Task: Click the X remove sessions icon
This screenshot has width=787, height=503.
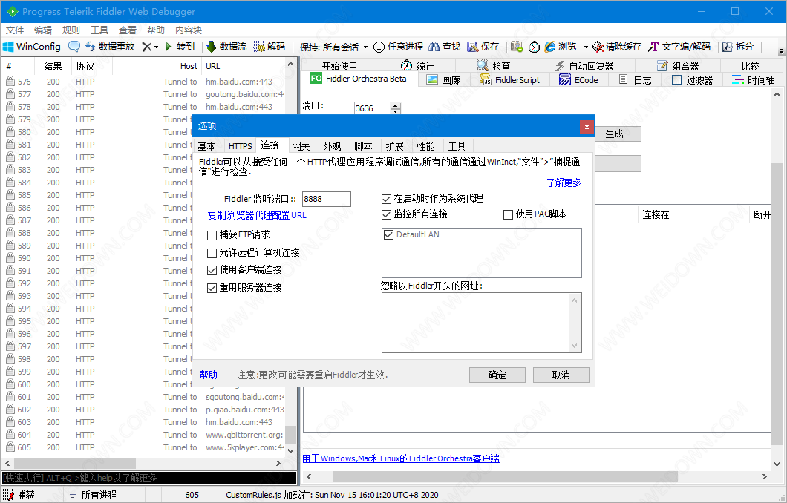Action: tap(146, 47)
